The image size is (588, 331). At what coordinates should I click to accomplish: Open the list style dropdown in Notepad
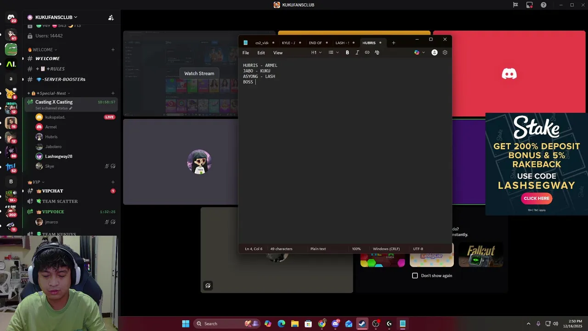coord(334,52)
